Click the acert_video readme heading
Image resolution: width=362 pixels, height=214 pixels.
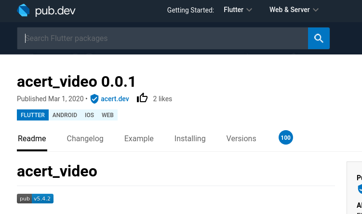(x=57, y=171)
